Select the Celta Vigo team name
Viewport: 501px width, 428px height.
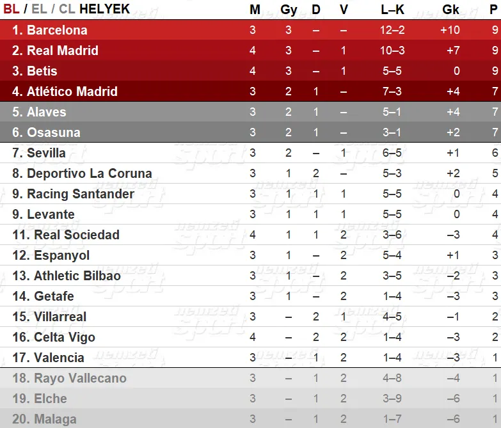pos(65,337)
